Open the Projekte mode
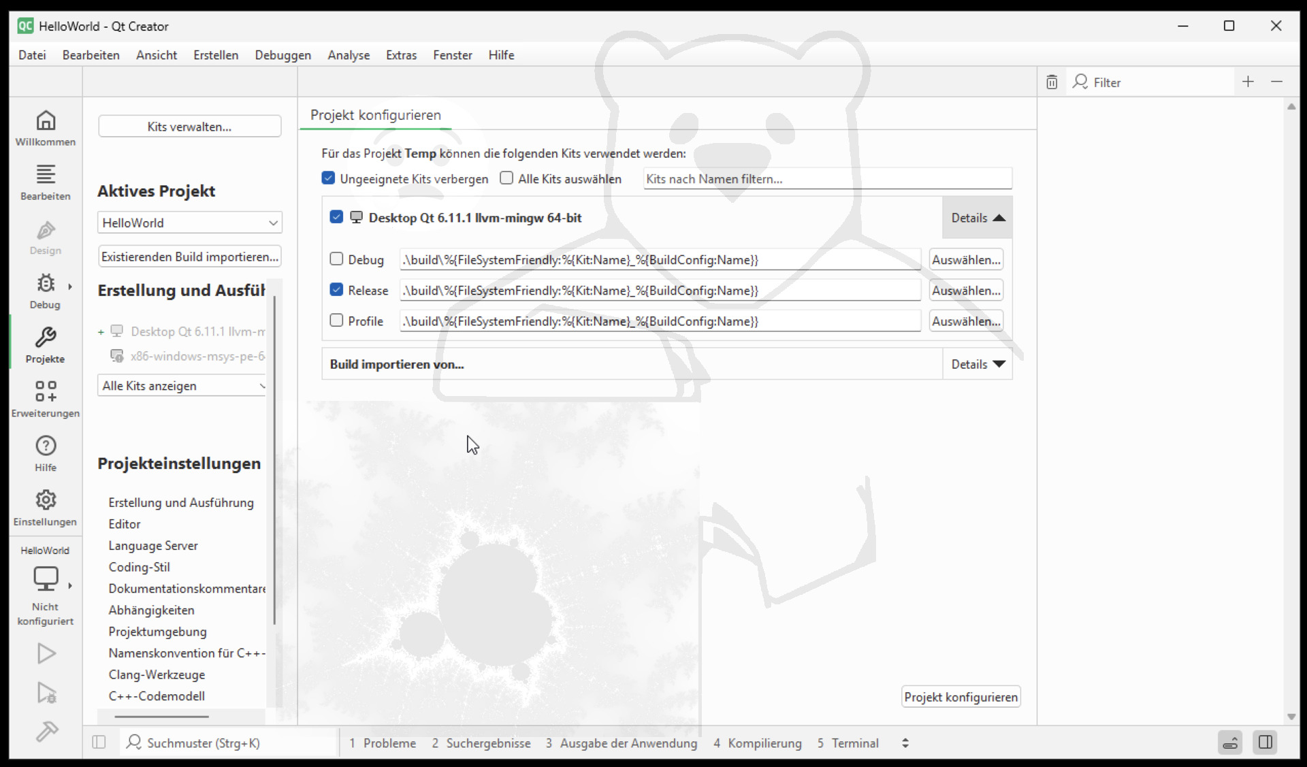Viewport: 1307px width, 767px height. (46, 346)
